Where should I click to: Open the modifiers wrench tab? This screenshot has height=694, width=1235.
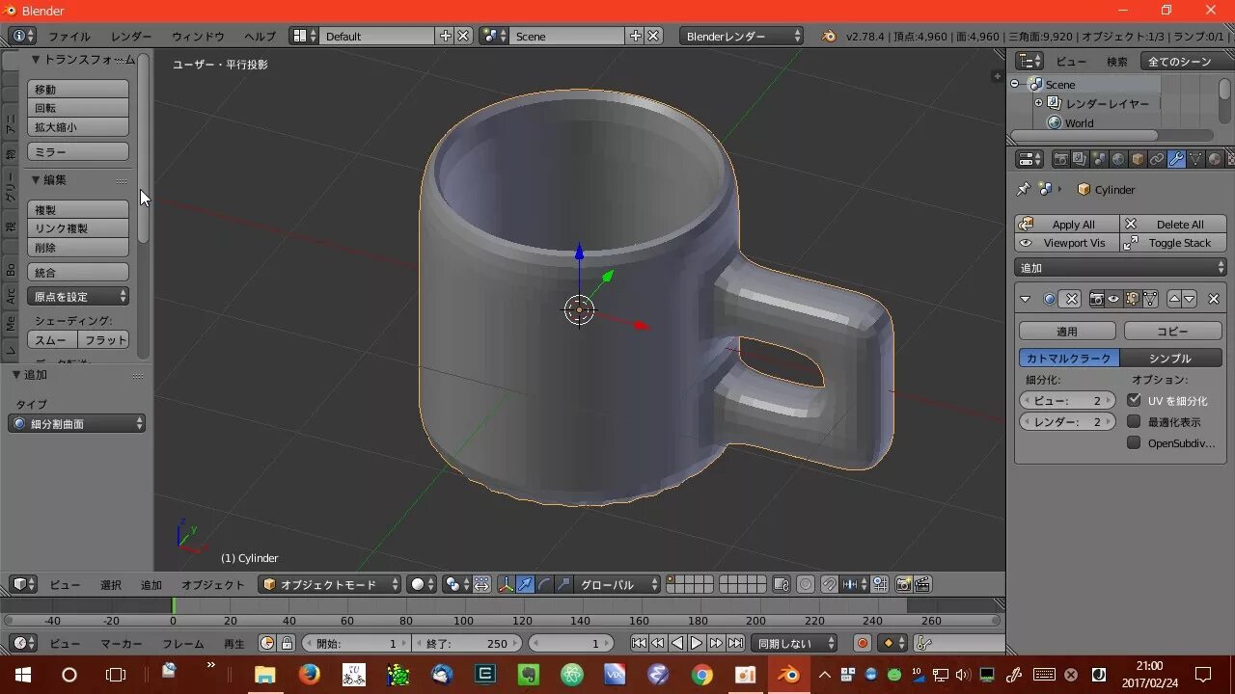point(1176,159)
